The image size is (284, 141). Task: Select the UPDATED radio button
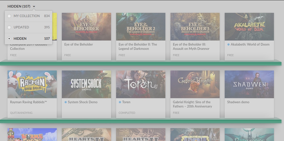tap(9, 27)
